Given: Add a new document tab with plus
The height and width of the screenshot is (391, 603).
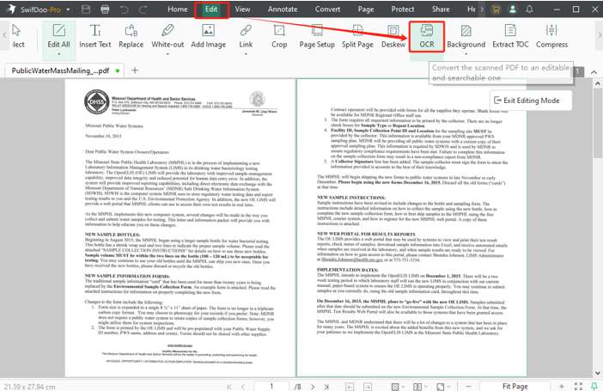Looking at the screenshot, I should [135, 70].
